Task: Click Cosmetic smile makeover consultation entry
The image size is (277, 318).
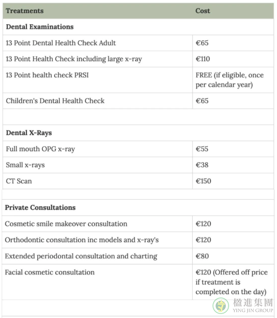Action: (x=66, y=224)
